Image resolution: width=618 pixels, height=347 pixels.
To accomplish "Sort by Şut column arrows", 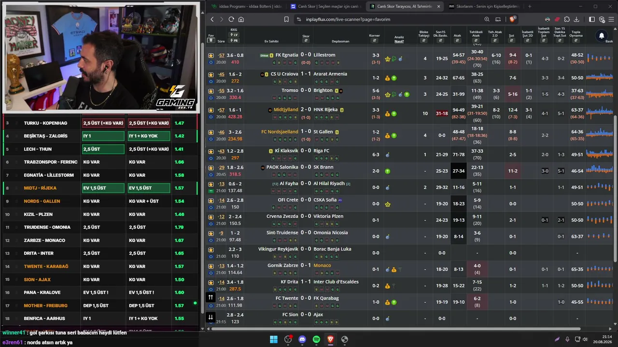I will coord(511,41).
